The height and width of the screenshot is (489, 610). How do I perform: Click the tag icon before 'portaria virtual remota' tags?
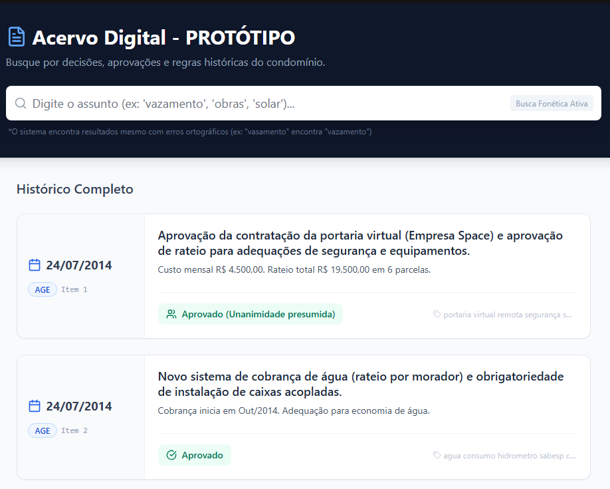[x=437, y=314]
